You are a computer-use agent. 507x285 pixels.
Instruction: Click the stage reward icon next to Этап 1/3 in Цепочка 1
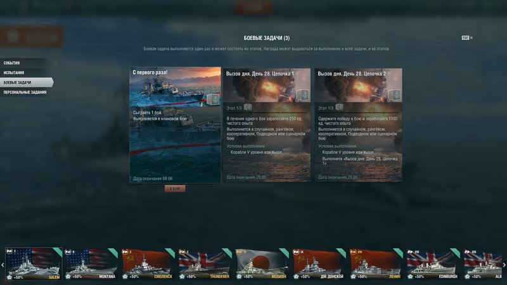(248, 107)
